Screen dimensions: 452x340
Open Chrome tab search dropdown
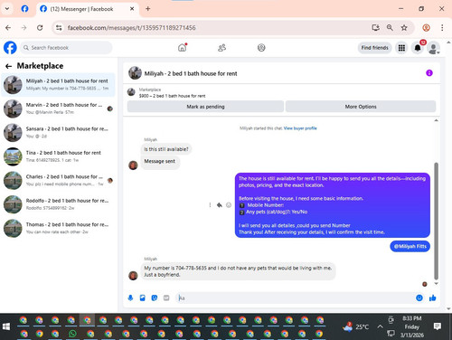(7, 9)
